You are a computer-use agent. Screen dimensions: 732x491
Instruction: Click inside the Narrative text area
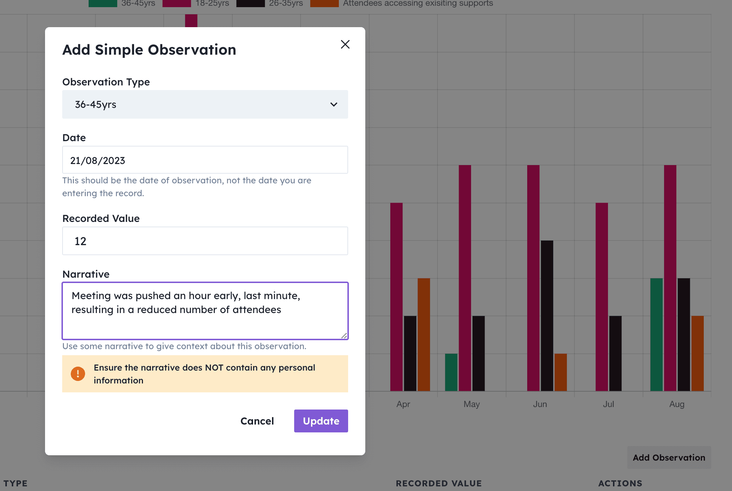[205, 310]
